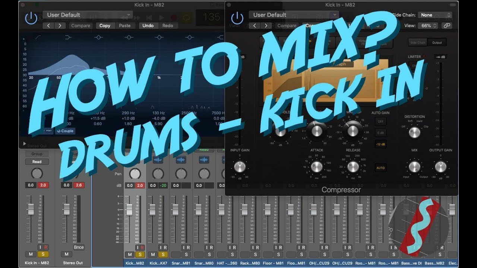This screenshot has width=477, height=268.
Task: Click the Attack knob in Compressor
Action: pyautogui.click(x=316, y=166)
